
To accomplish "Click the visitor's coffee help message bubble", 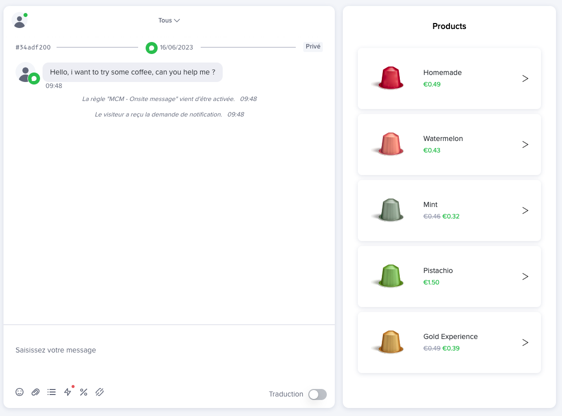I will click(133, 72).
